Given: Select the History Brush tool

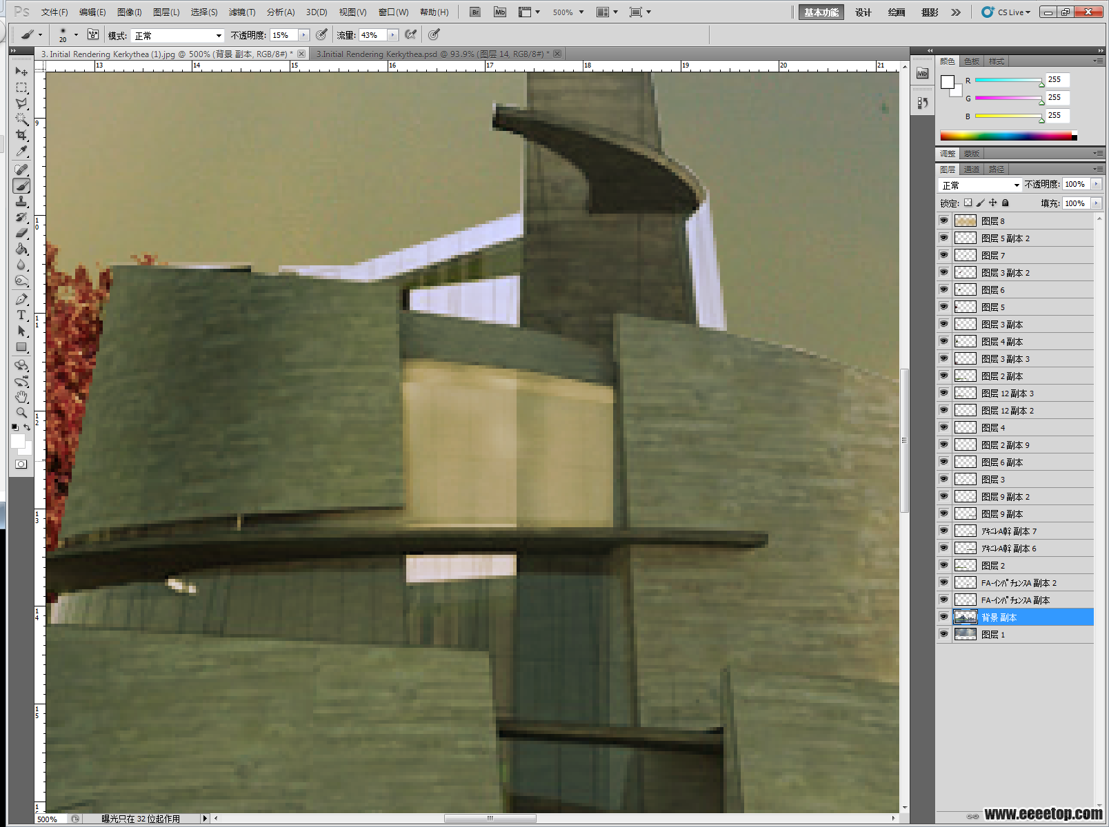Looking at the screenshot, I should tap(21, 217).
